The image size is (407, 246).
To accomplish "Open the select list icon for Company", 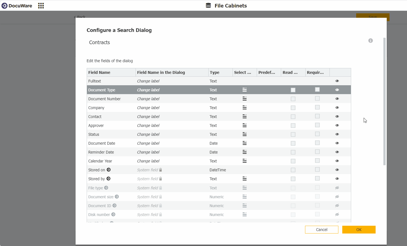I will [244, 107].
